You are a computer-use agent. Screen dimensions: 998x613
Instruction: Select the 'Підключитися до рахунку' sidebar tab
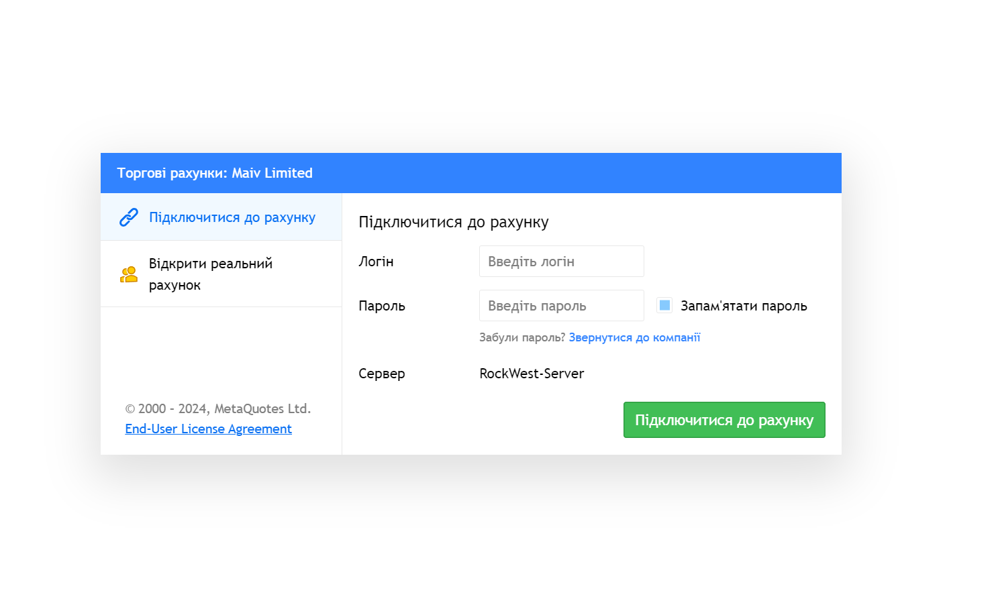232,217
